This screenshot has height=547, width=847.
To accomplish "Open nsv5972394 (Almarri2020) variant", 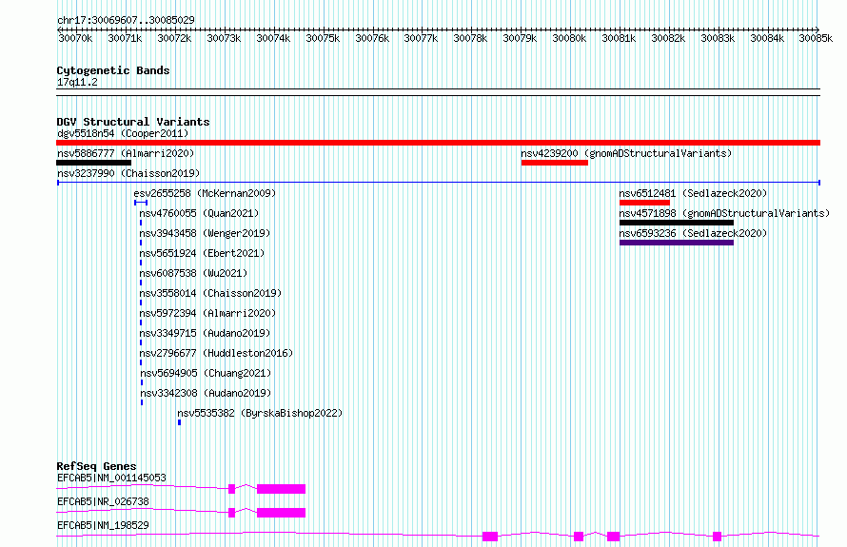I will click(207, 313).
